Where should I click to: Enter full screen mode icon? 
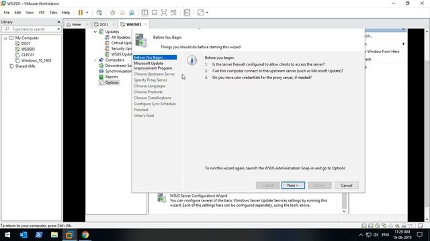pos(164,13)
